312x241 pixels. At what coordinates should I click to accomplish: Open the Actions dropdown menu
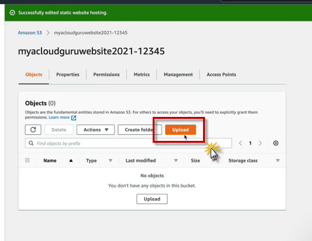tap(96, 130)
